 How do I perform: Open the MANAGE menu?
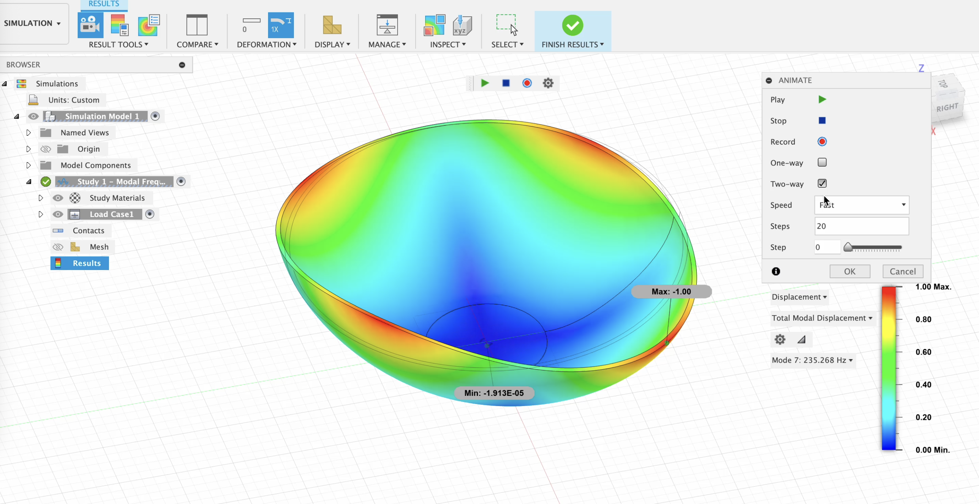pos(387,45)
